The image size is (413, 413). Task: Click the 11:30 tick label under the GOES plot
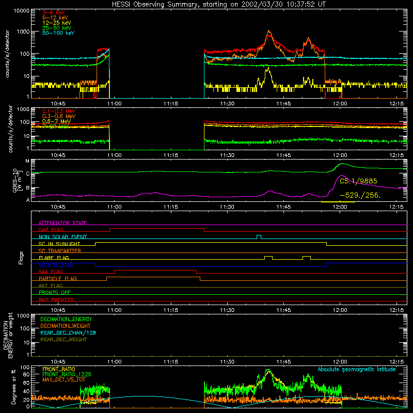tap(227, 207)
